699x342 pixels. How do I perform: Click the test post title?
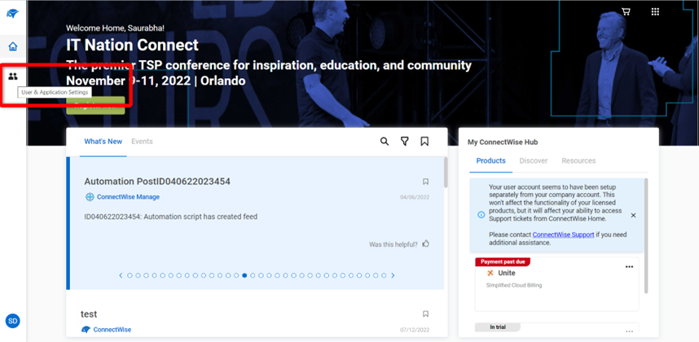click(89, 314)
